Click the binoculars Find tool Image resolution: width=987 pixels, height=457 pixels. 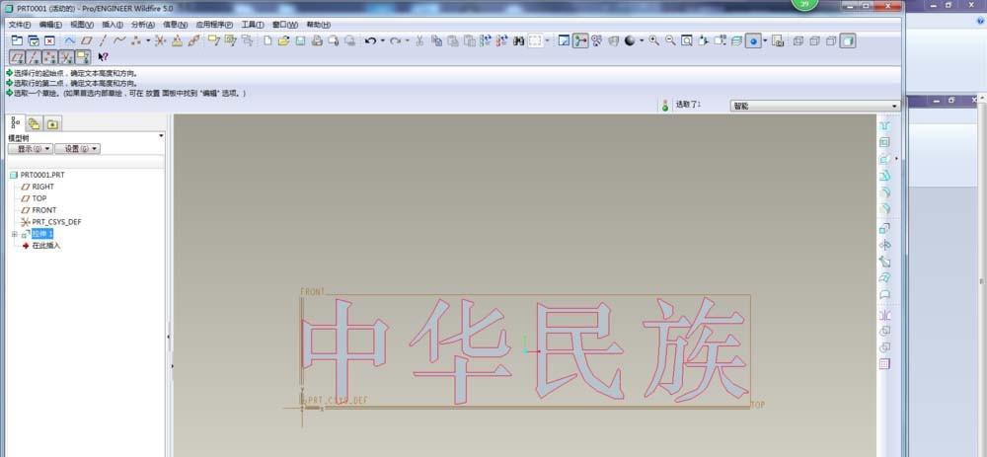(x=518, y=40)
